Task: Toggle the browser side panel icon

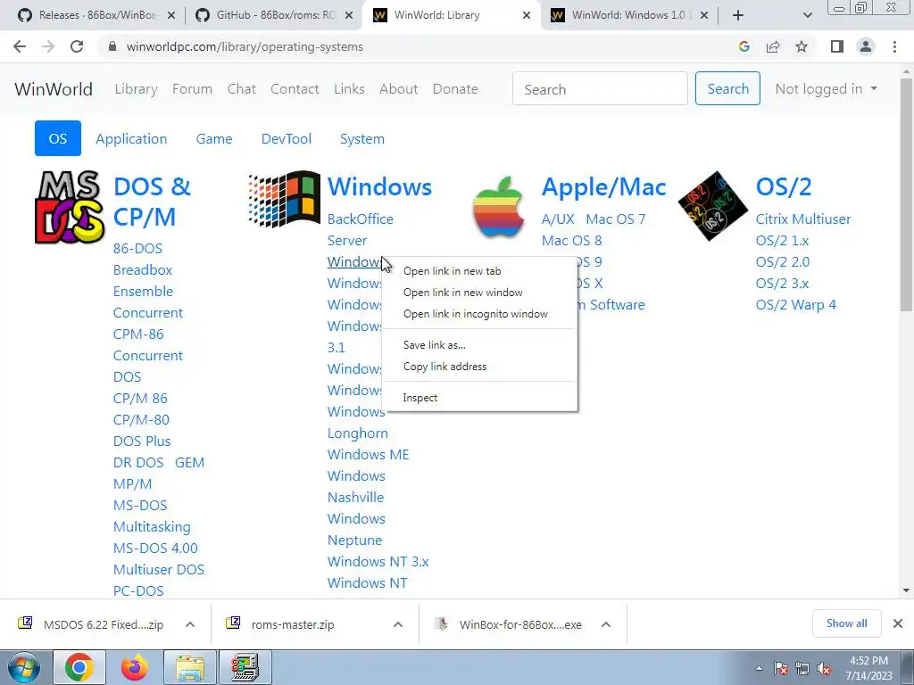Action: pyautogui.click(x=837, y=46)
